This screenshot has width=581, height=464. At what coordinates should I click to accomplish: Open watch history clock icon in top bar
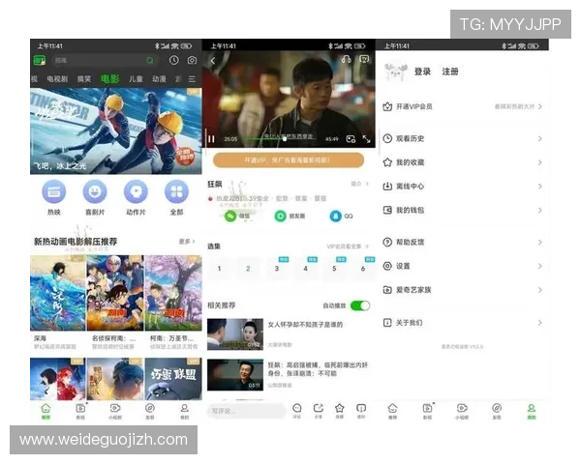tap(173, 60)
